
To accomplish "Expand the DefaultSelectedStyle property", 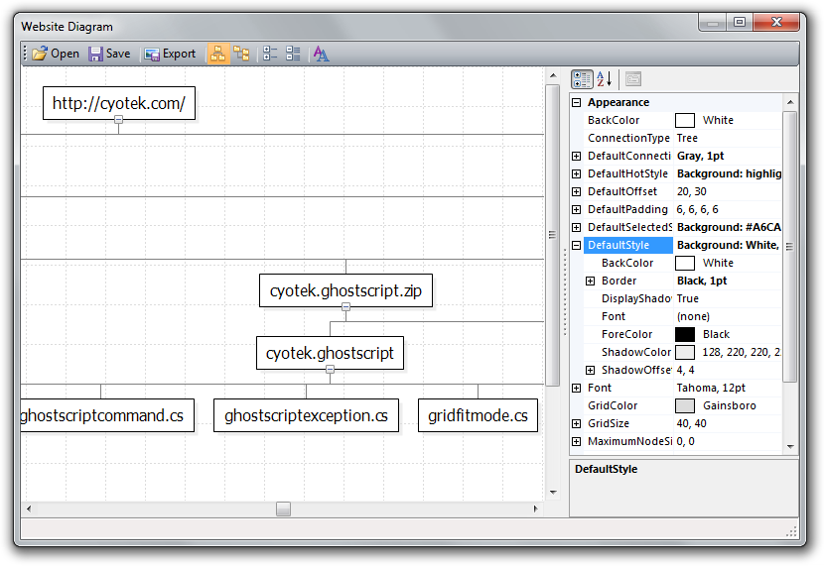I will tap(577, 227).
